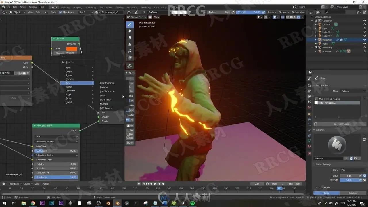This screenshot has width=368, height=207.
Task: Expand the Armature item in outliner
Action: (x=316, y=51)
